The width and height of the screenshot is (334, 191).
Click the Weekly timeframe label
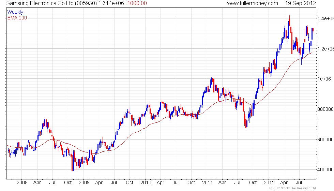click(15, 12)
